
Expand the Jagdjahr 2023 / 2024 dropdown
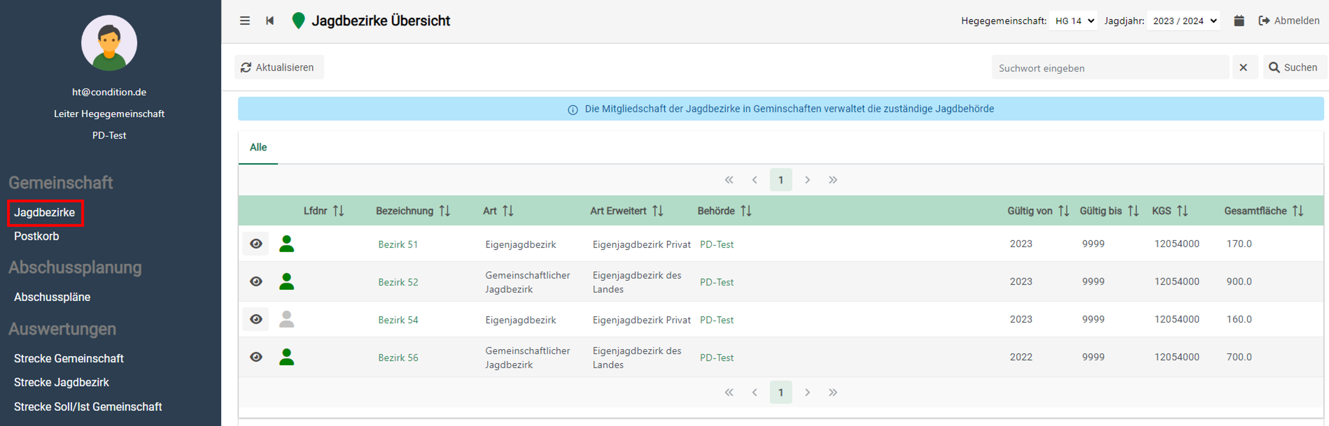pyautogui.click(x=1184, y=21)
